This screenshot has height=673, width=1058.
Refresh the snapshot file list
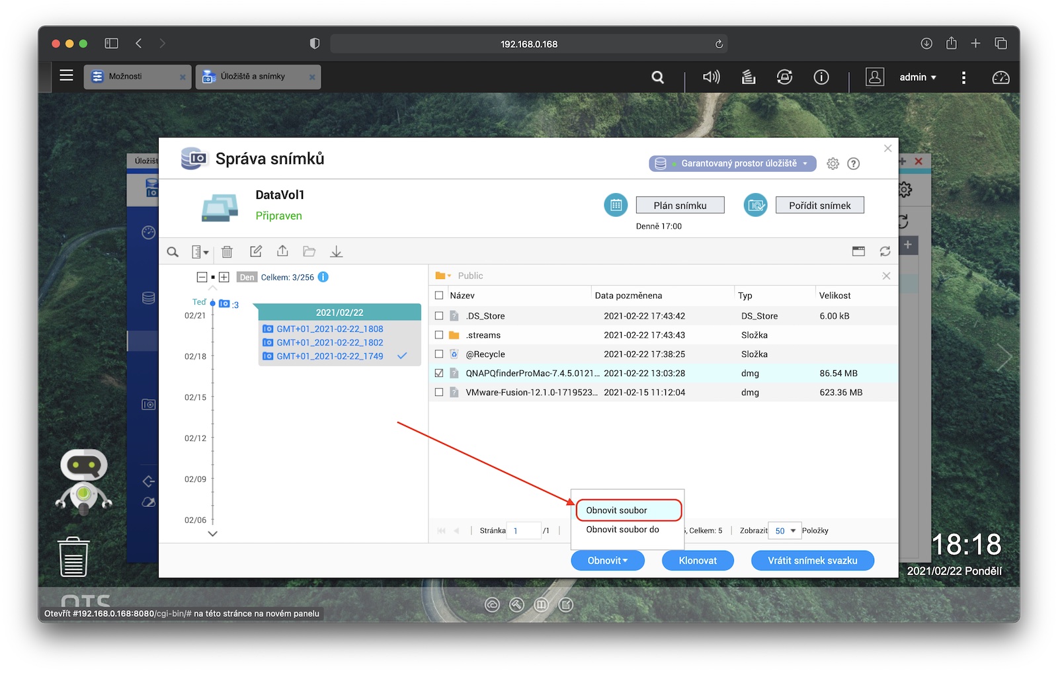[885, 251]
